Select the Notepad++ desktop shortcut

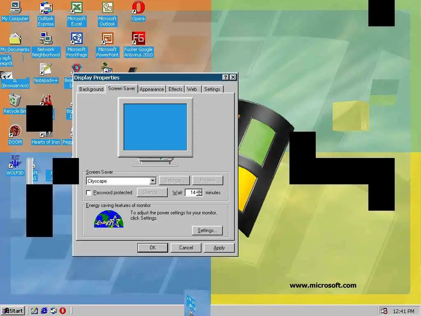[x=46, y=73]
